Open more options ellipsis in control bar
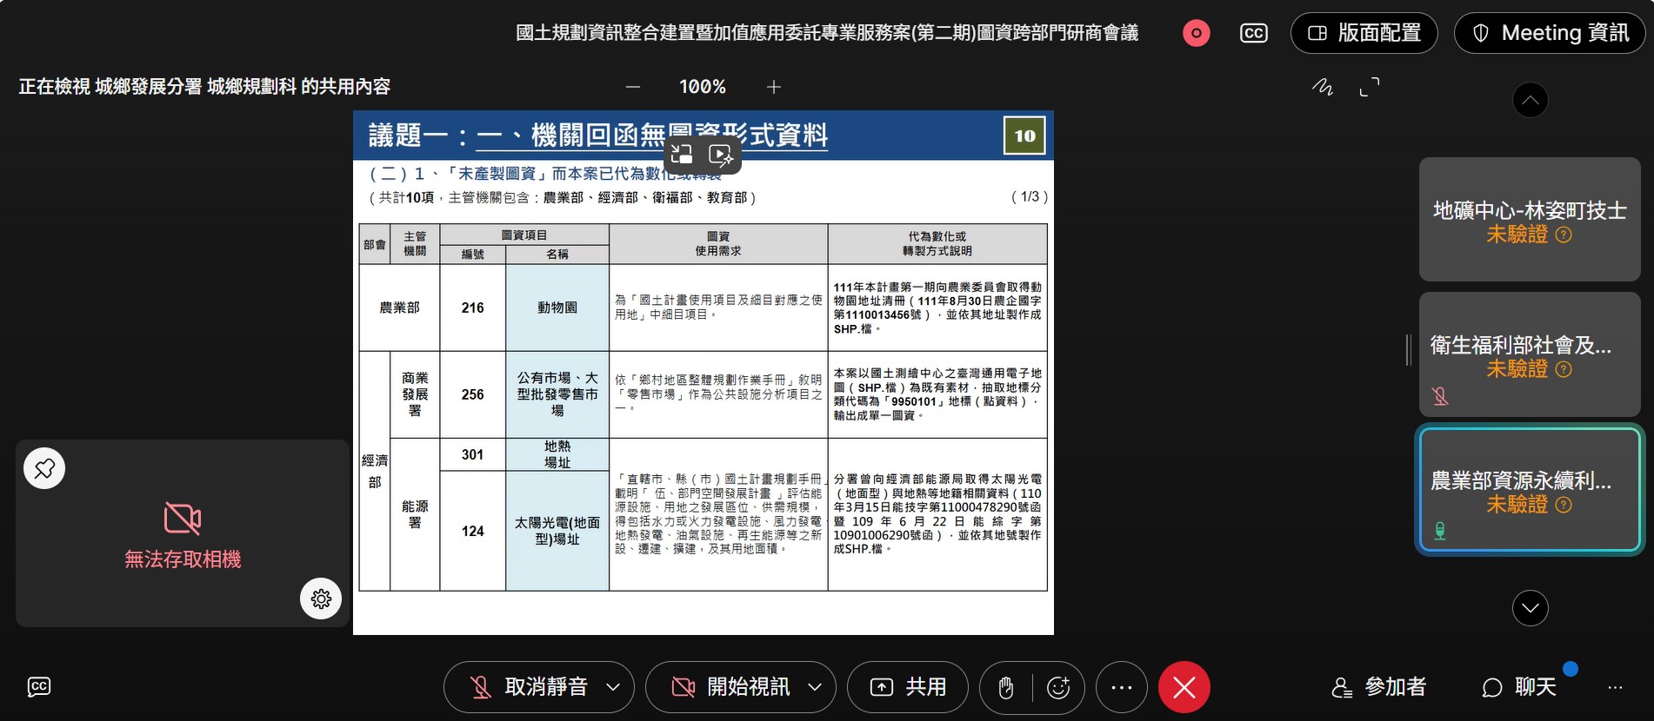 pos(1122,688)
